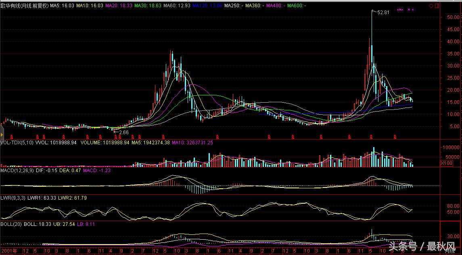Click the first red S marker on the left
The image size is (462, 255).
[x=11, y=137]
